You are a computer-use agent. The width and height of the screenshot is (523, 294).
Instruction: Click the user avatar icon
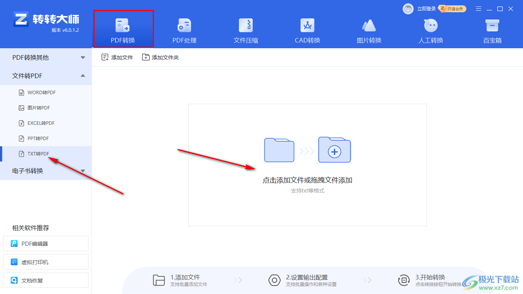pyautogui.click(x=408, y=9)
